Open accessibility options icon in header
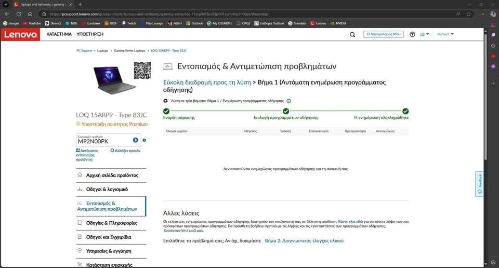 point(412,34)
